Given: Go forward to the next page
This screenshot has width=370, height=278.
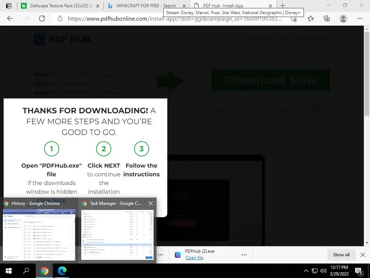Looking at the screenshot, I should [x=26, y=18].
